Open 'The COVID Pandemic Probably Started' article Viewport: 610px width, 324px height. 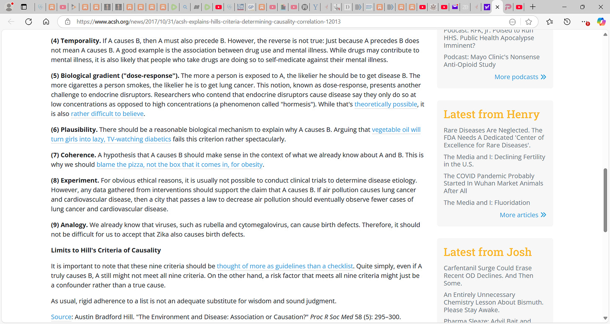(x=494, y=183)
